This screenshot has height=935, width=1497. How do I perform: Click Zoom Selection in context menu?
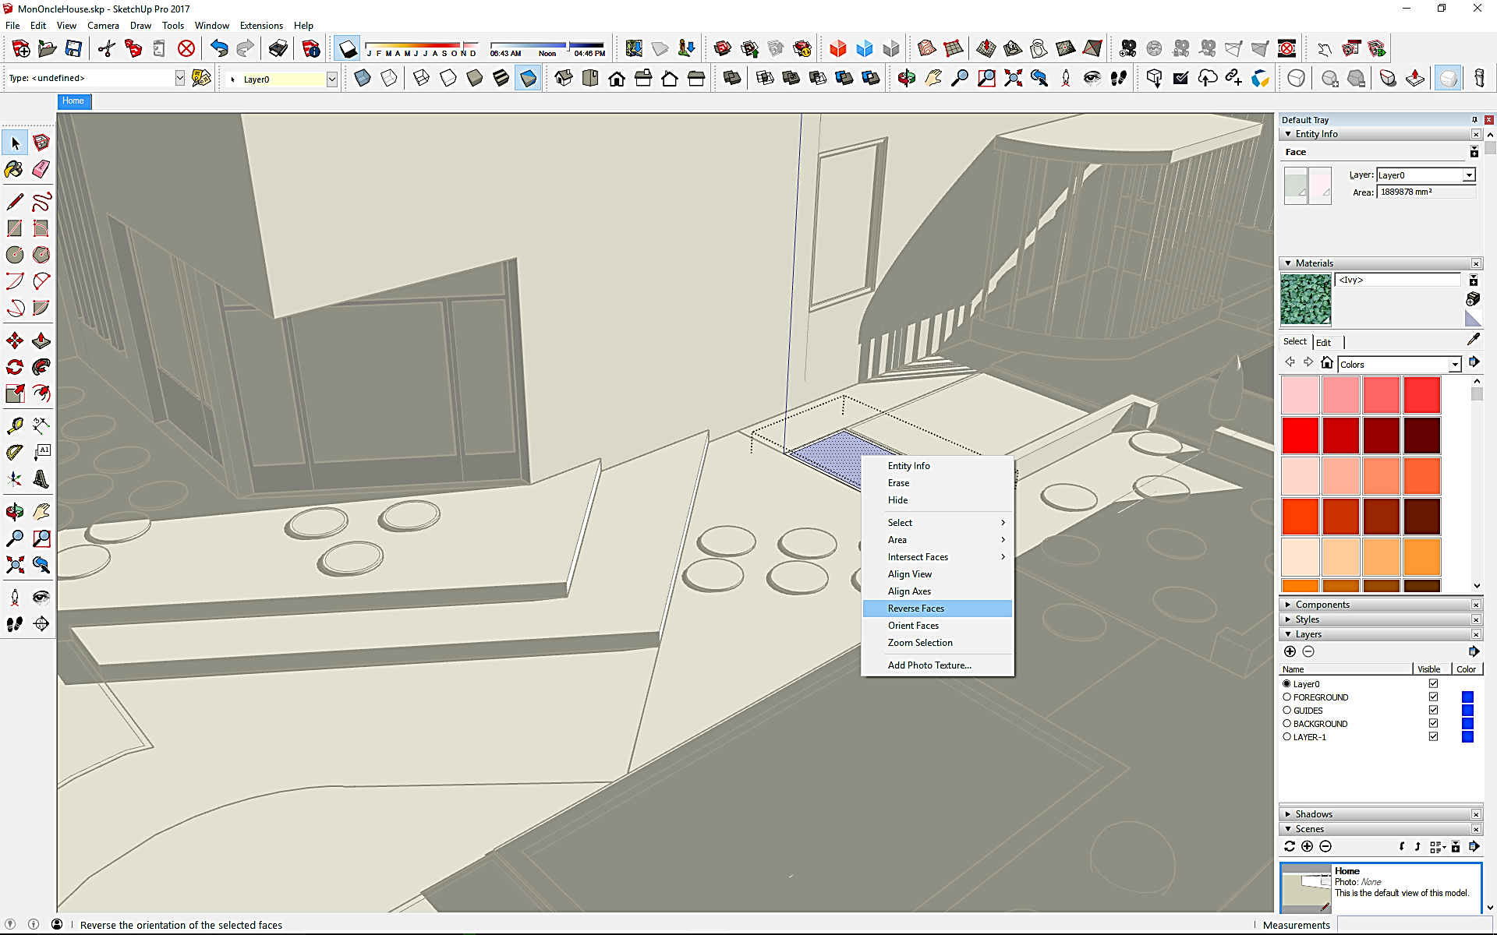point(937,643)
